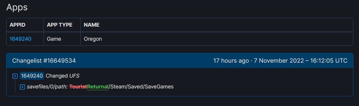This screenshot has height=106, width=359.
Task: Click the Changed UFS label
Action: point(63,76)
